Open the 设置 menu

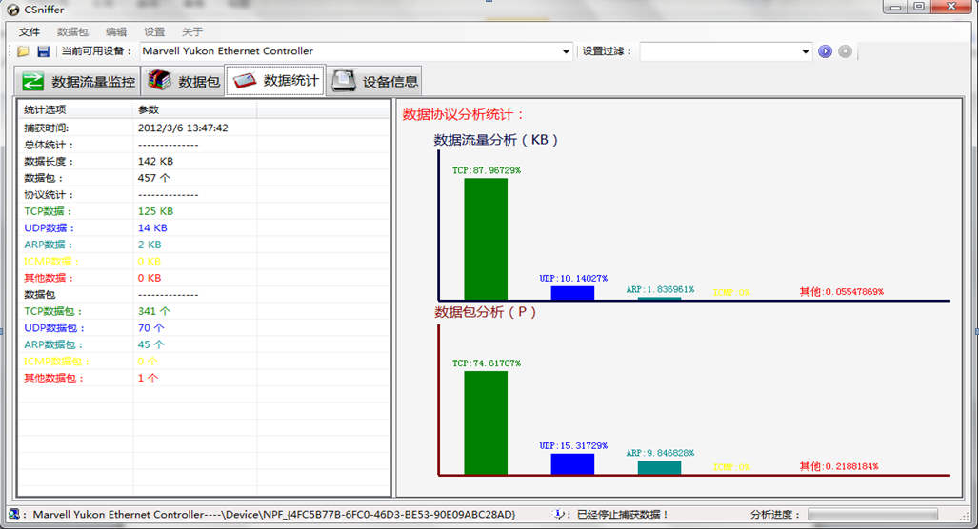coord(154,31)
